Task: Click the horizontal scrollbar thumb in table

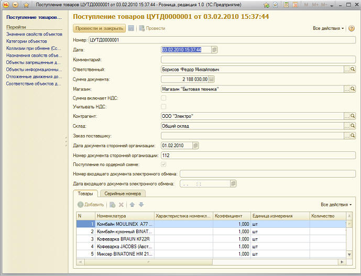Action: pyautogui.click(x=148, y=262)
